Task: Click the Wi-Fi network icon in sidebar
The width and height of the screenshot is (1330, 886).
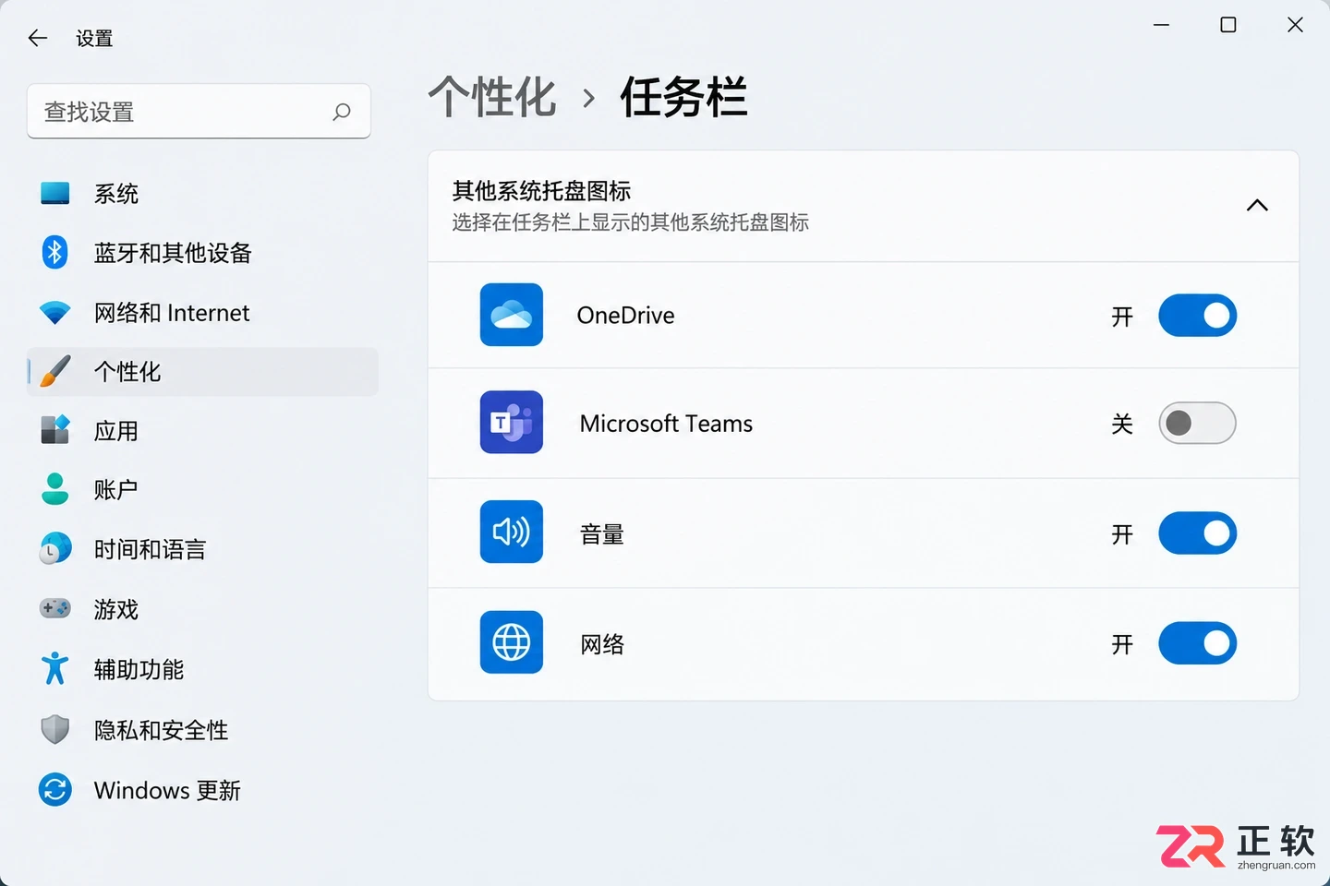Action: (x=55, y=313)
